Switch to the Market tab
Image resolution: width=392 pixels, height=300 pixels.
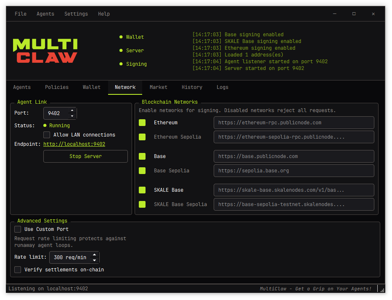(159, 87)
